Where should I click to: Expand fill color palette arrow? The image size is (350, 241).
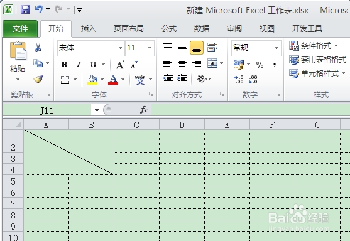pyautogui.click(x=102, y=79)
